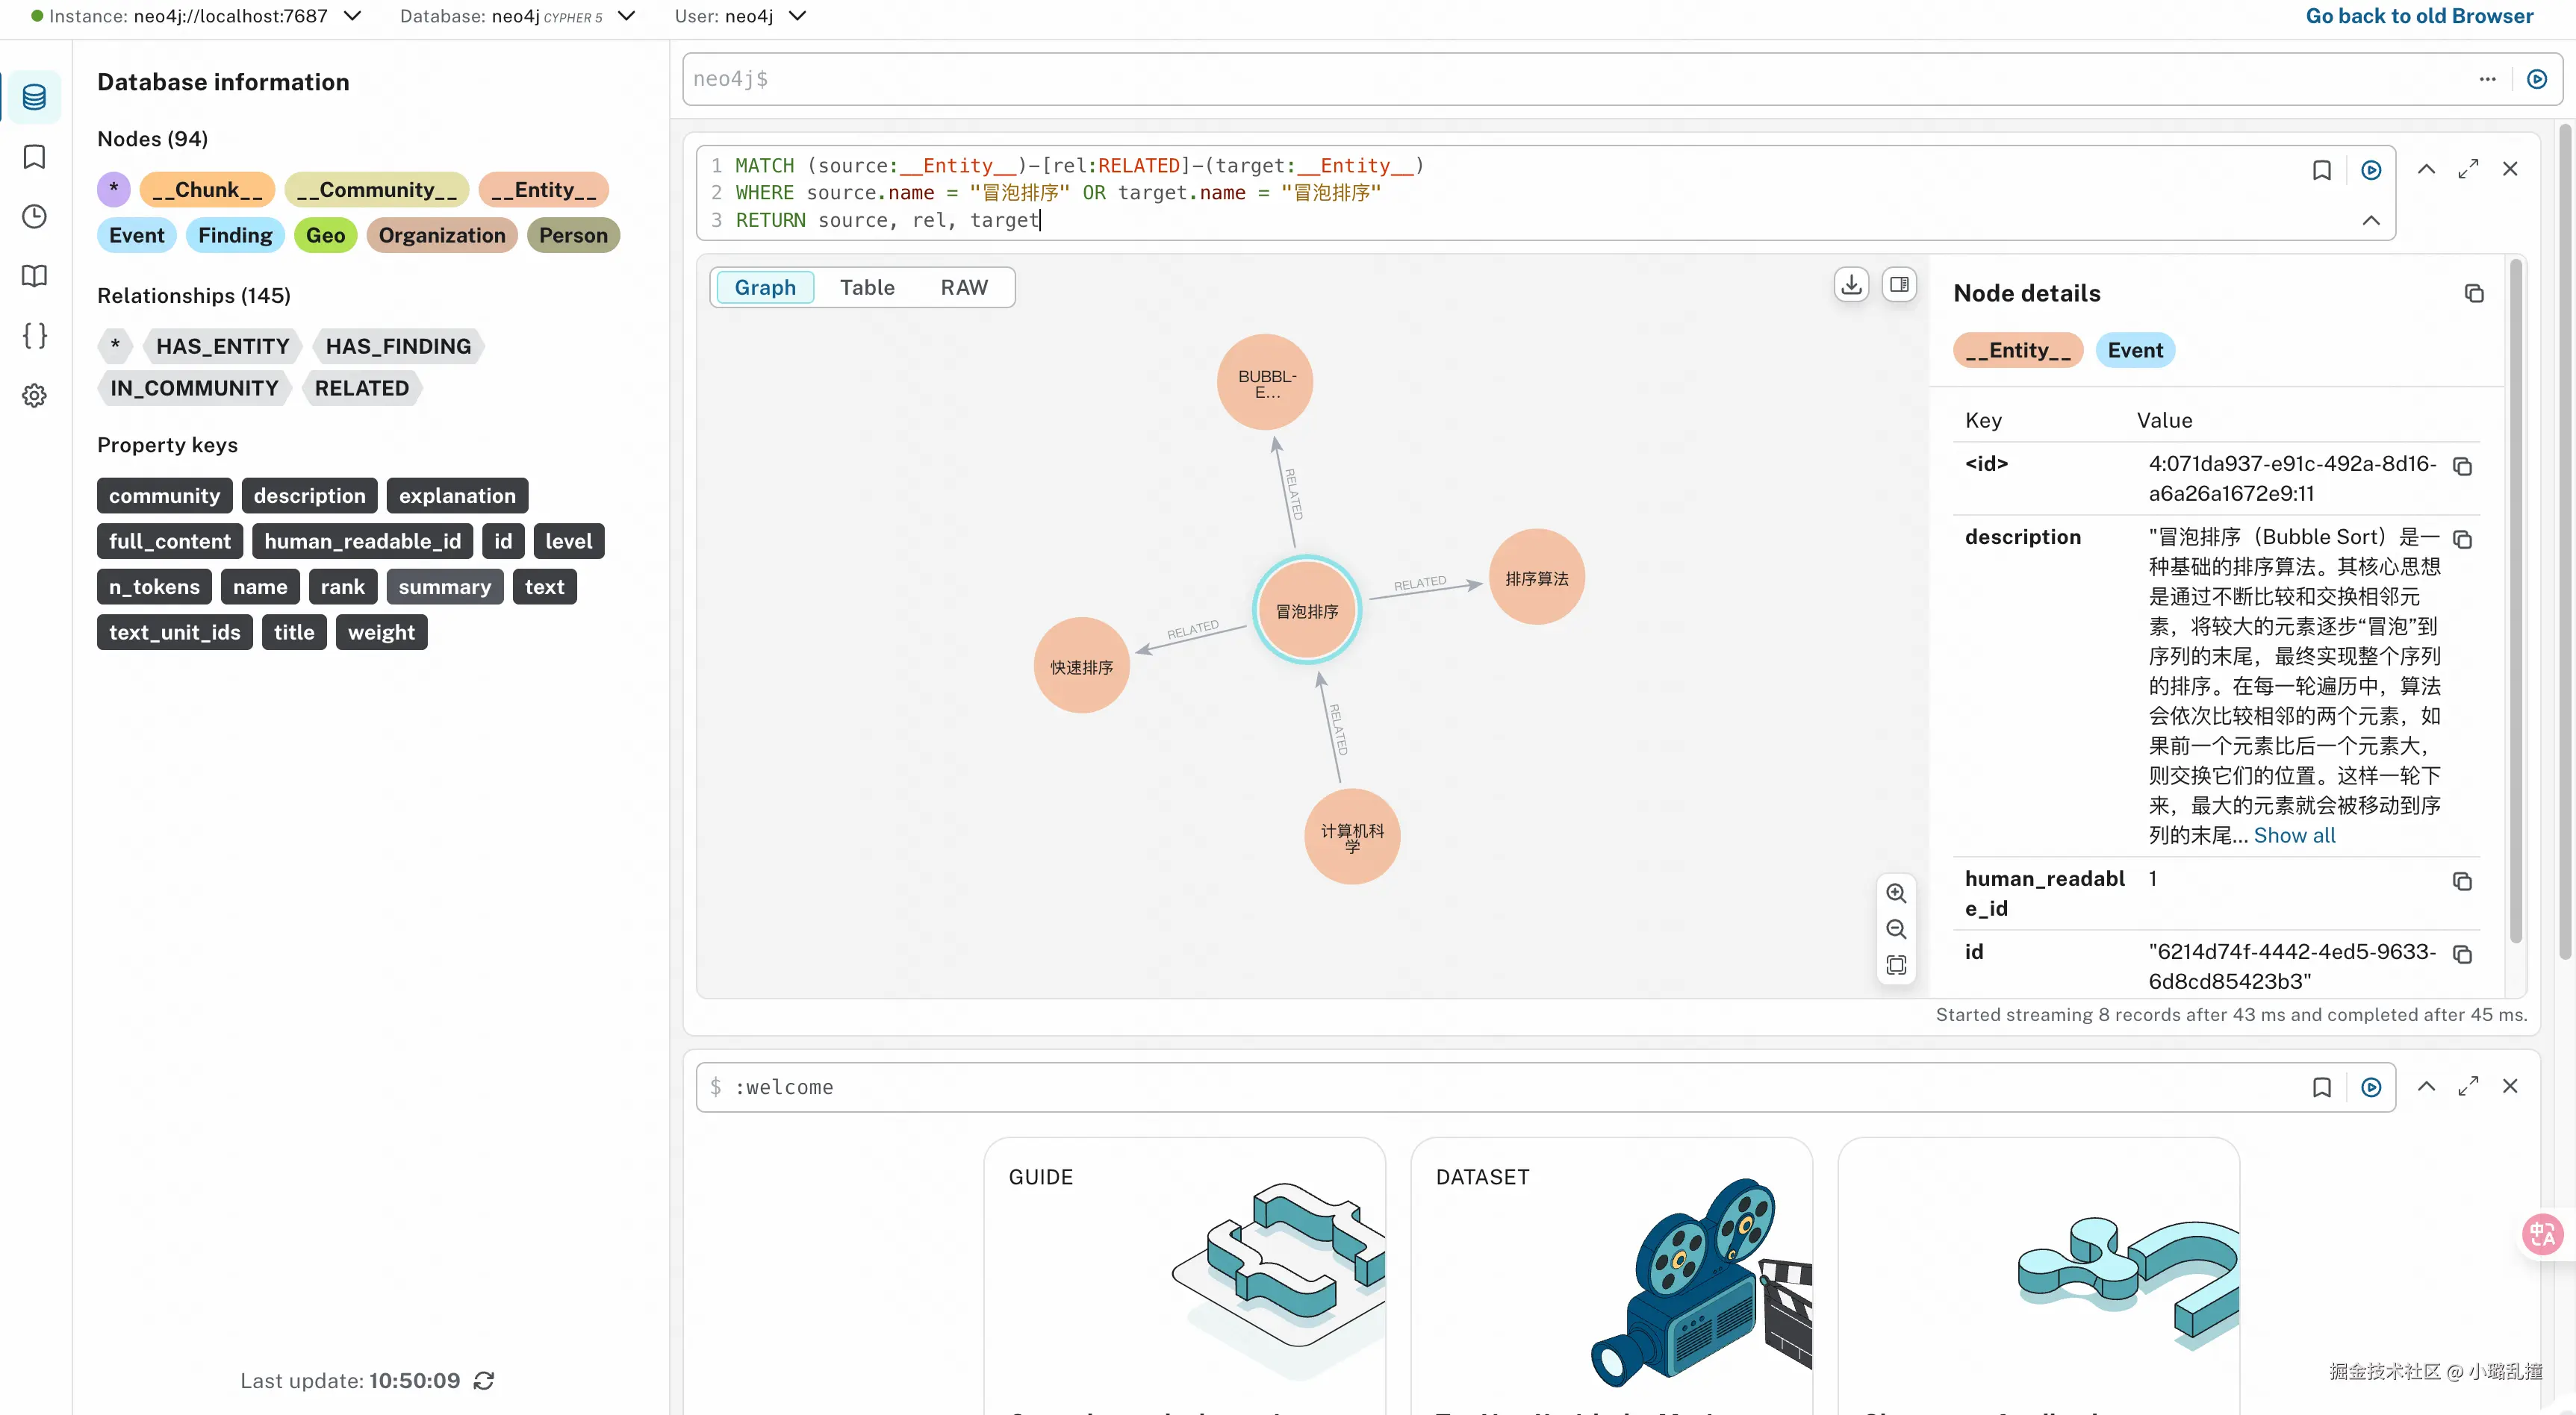Click the download graph export icon
2576x1415 pixels.
pyautogui.click(x=1851, y=285)
